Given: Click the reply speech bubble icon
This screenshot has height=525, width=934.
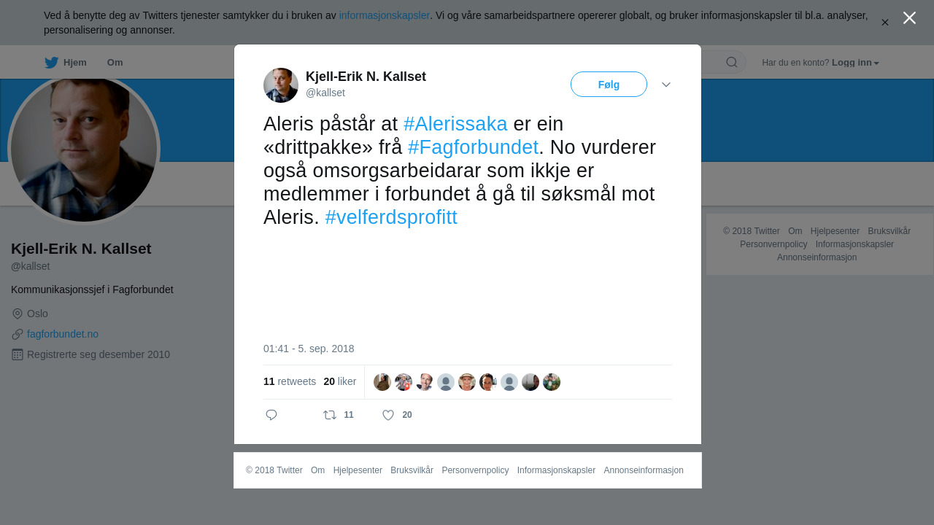Looking at the screenshot, I should tap(271, 415).
